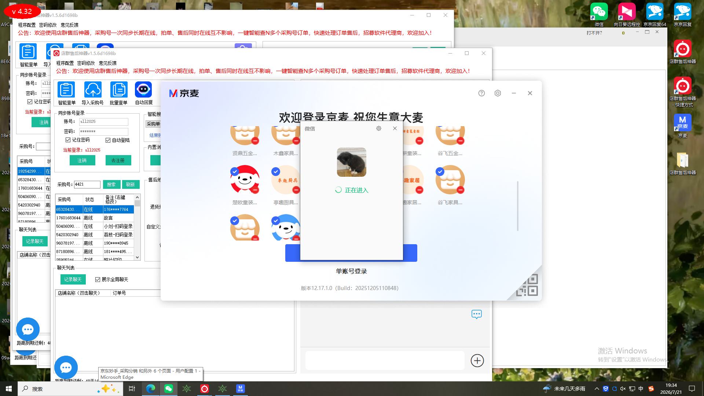Select the 楚欧童装 shop avatar
Image resolution: width=704 pixels, height=396 pixels.
tap(245, 180)
